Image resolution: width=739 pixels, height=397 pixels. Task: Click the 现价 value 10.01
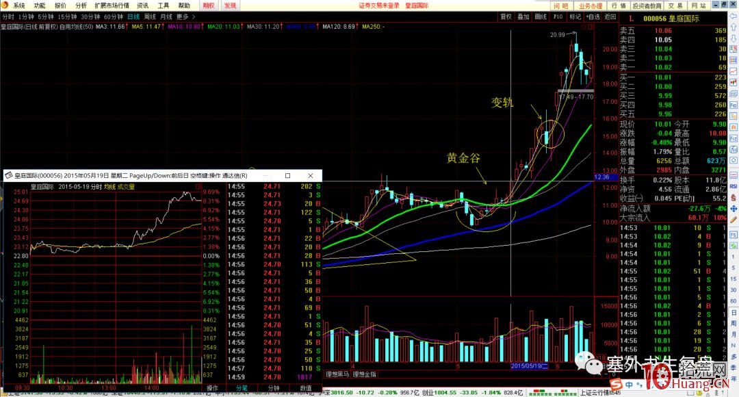(662, 124)
